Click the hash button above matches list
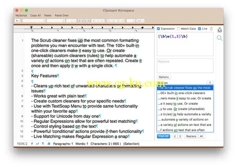237x167 pixels. pyautogui.click(x=210, y=83)
